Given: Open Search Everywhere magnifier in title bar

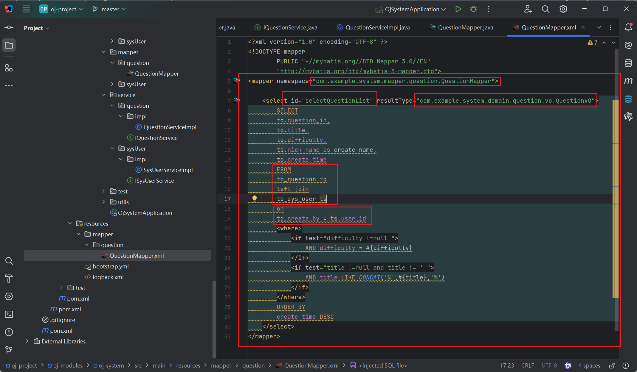Looking at the screenshot, I should pyautogui.click(x=545, y=9).
